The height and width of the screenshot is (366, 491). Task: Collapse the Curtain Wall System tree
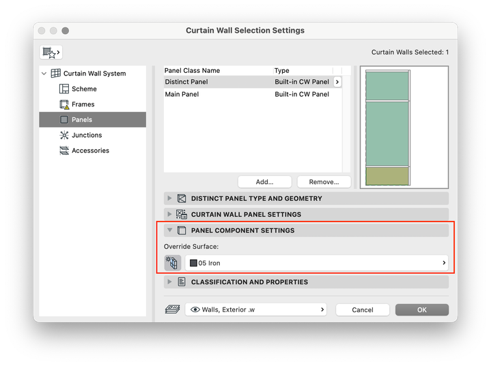coord(44,74)
